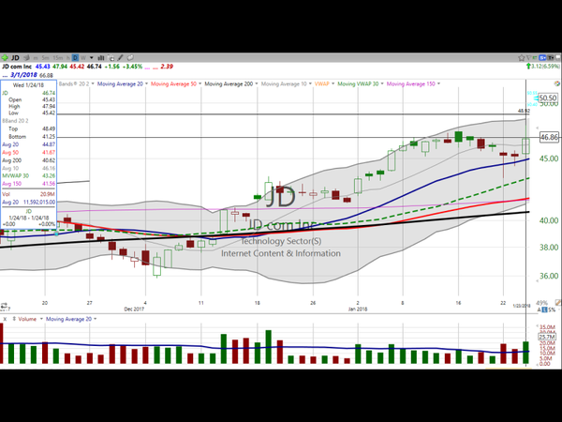Open the Moving Average 50 indicator dropdown

tap(200, 84)
